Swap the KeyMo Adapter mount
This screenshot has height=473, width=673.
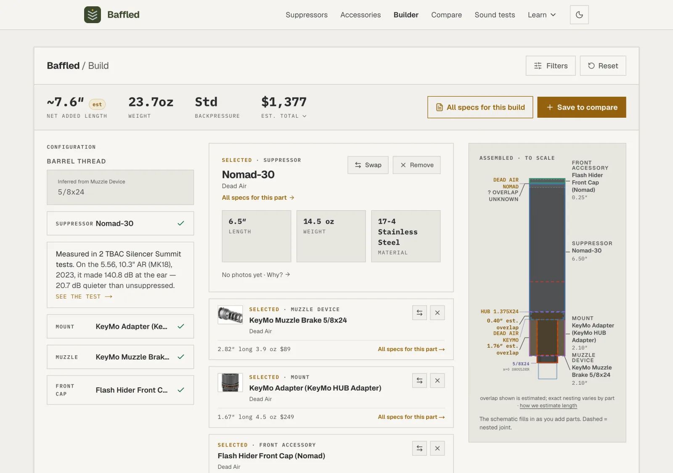click(419, 381)
